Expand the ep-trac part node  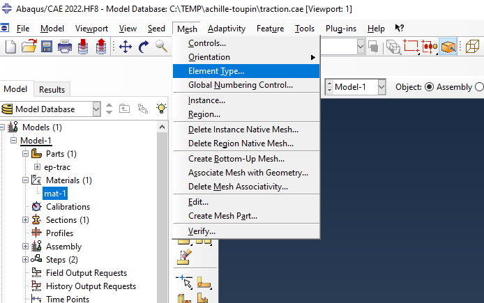pyautogui.click(x=37, y=167)
